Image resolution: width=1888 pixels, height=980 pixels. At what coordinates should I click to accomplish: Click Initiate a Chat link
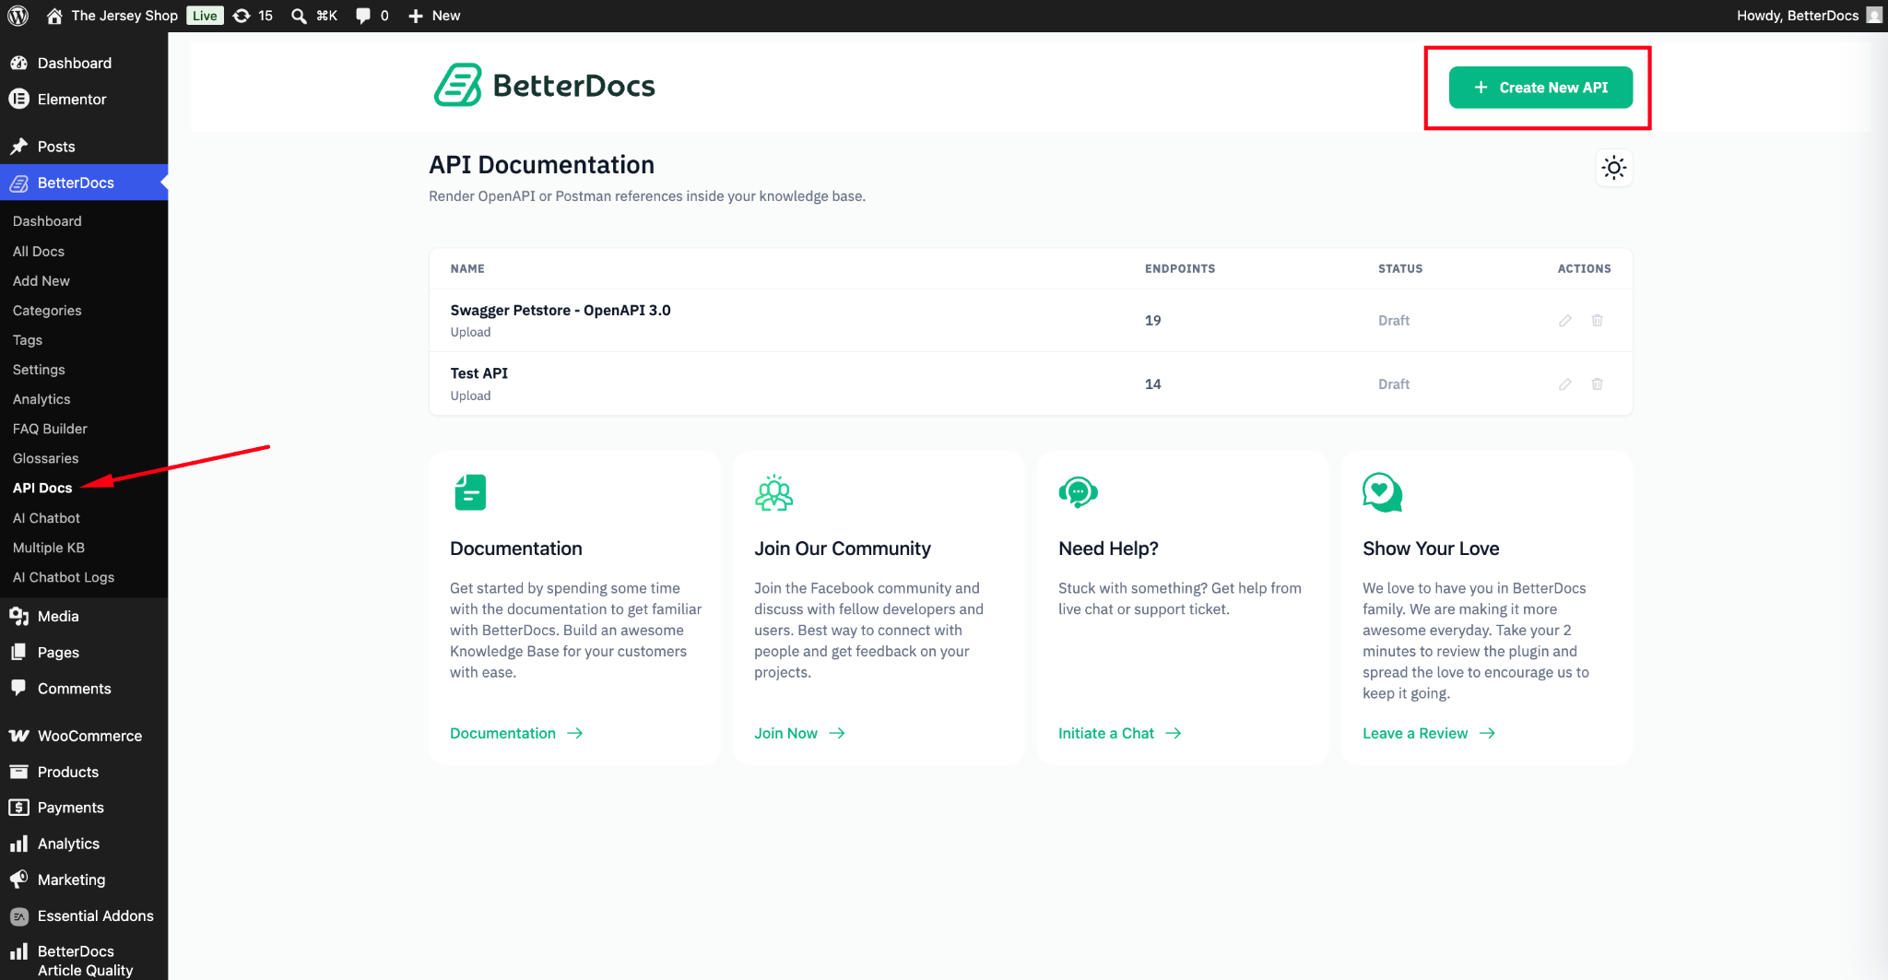(1120, 734)
